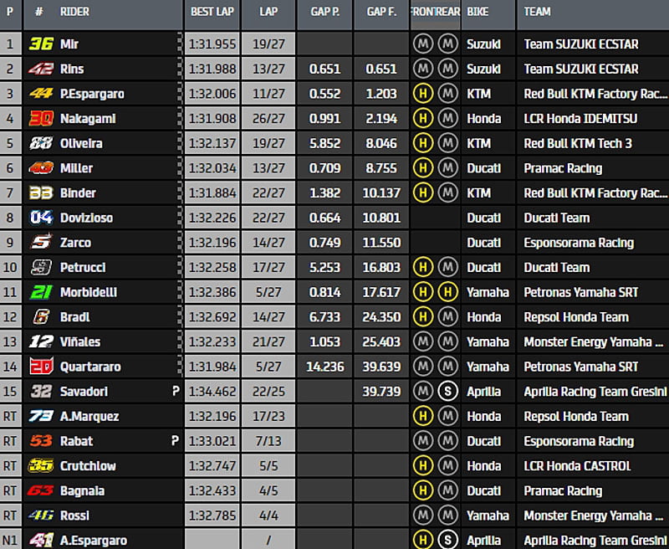The height and width of the screenshot is (549, 669).
Task: Select Rossi's yellow 46 number icon
Action: pyautogui.click(x=40, y=516)
